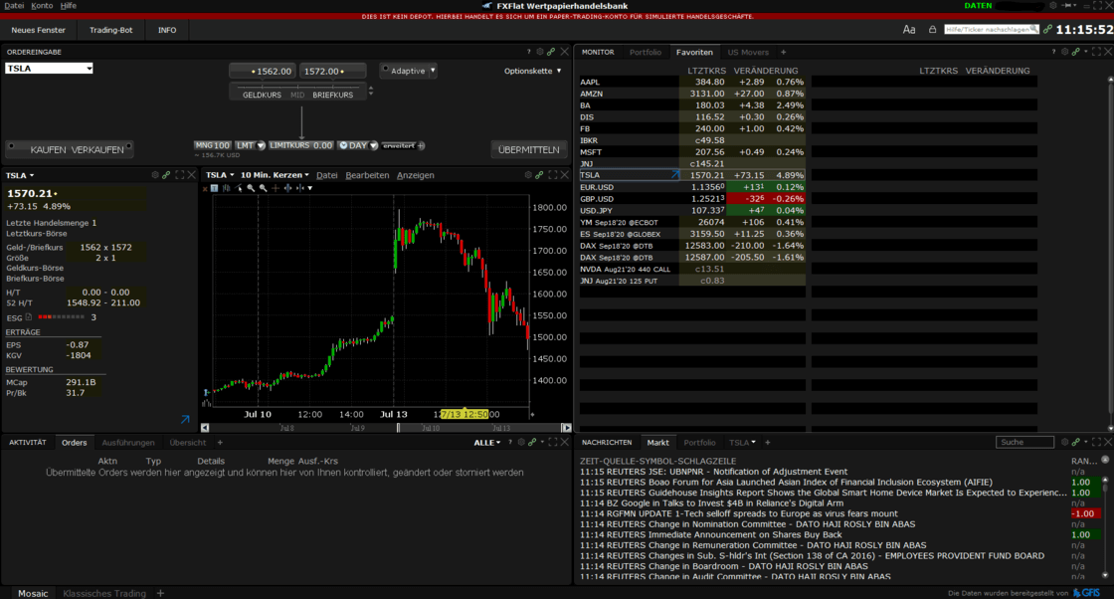Click the zoom-in magnifier in chart toolbar
This screenshot has height=599, width=1114.
[252, 188]
